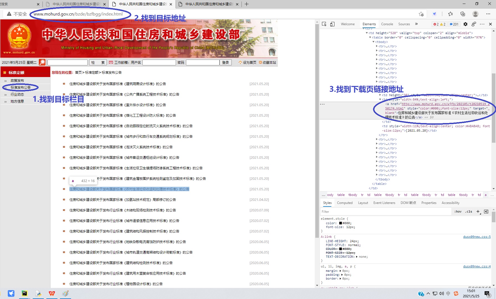Open the 政策发布 sidebar link
The height and width of the screenshot is (299, 496).
[17, 81]
